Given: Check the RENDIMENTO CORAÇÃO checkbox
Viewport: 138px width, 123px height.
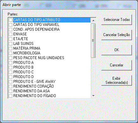Looking at the screenshot, I should [10, 86].
